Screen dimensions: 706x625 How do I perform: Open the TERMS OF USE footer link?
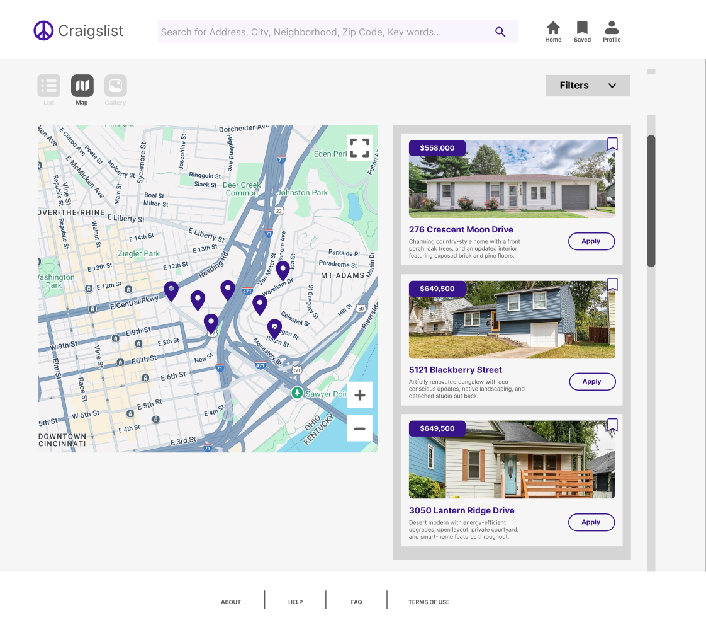pyautogui.click(x=429, y=602)
